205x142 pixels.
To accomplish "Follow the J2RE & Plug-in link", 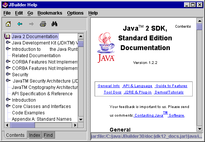I will tap(138, 92).
